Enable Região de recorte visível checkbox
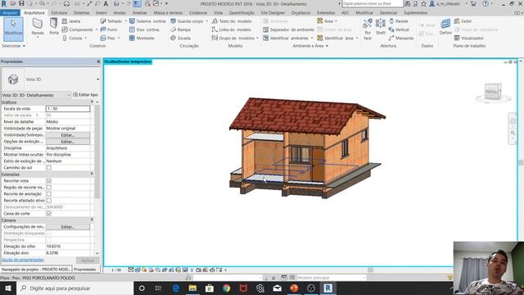Screen dimensions: 524x295 [49, 188]
